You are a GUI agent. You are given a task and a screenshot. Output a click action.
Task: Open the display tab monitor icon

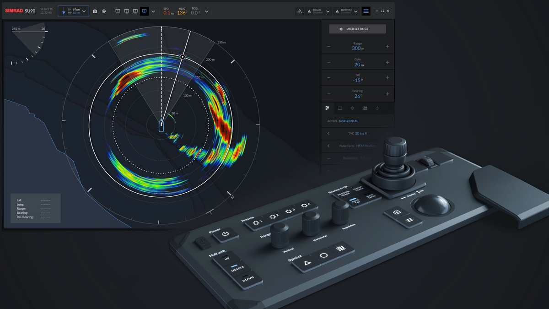(x=340, y=108)
